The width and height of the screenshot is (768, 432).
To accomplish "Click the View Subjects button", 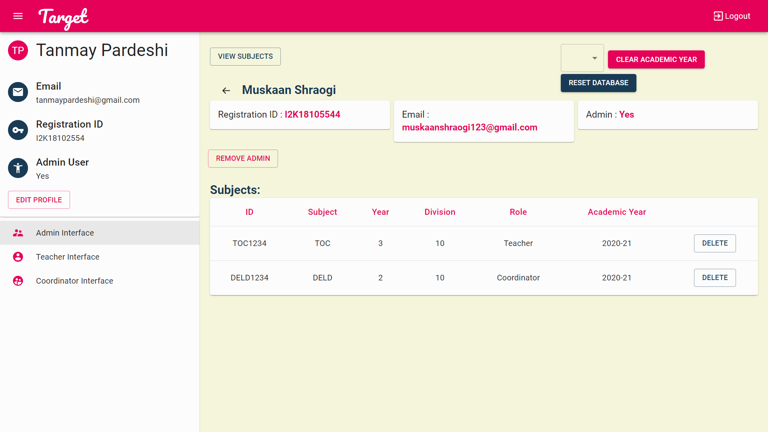I will click(245, 56).
